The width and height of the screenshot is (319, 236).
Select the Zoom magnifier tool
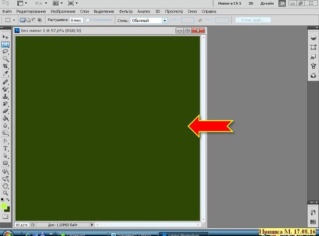tap(6, 193)
